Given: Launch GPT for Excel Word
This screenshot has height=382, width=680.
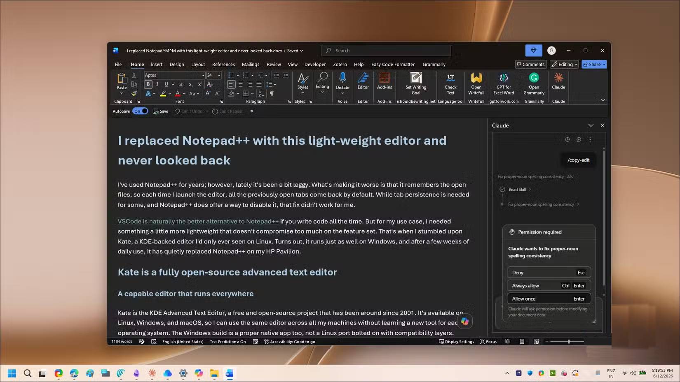Looking at the screenshot, I should 504,84.
